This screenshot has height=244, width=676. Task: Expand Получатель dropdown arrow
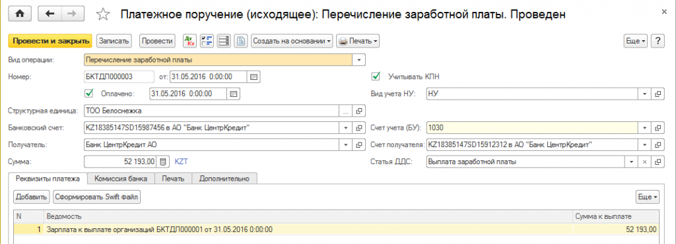[x=346, y=144]
